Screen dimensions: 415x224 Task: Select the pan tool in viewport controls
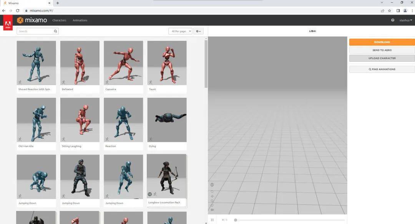[212, 196]
